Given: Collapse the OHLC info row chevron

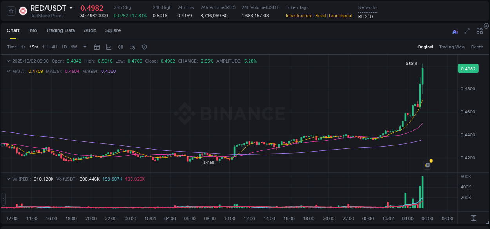Looking at the screenshot, I should click(x=9, y=61).
